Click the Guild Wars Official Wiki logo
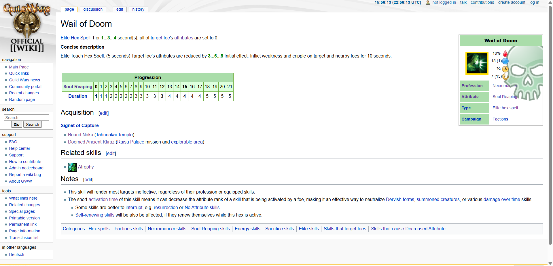The image size is (553, 266). click(x=27, y=28)
